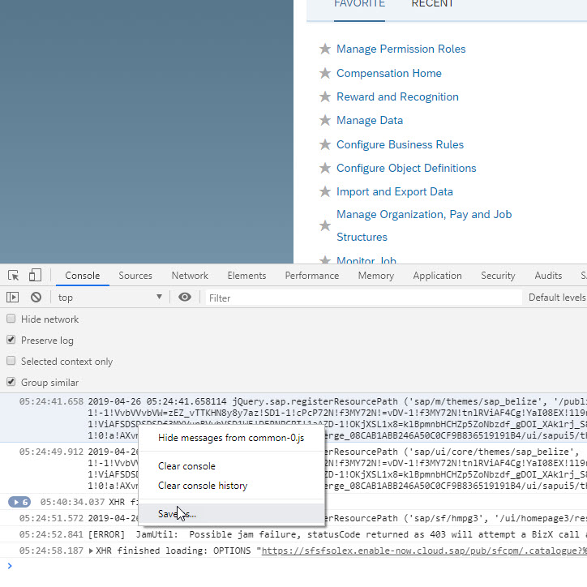Open the top context dropdown
The width and height of the screenshot is (587, 587).
[x=109, y=298]
